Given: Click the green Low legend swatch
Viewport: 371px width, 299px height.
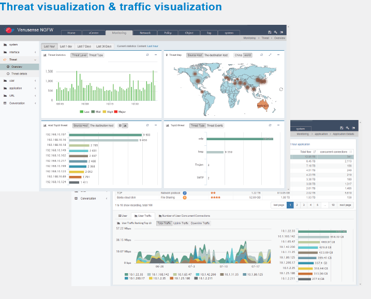Looking at the screenshot, I should 82,111.
